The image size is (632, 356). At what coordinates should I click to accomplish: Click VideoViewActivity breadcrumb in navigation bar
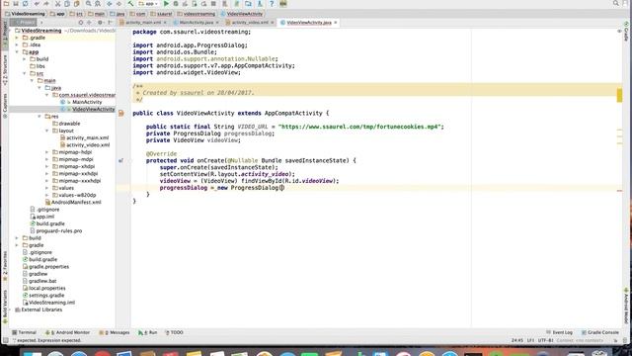[242, 14]
